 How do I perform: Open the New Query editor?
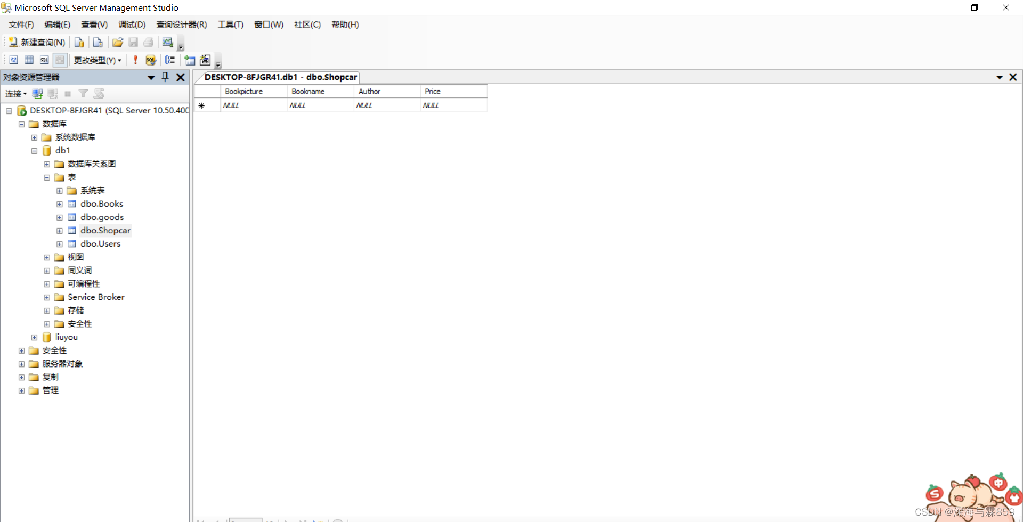[x=36, y=42]
